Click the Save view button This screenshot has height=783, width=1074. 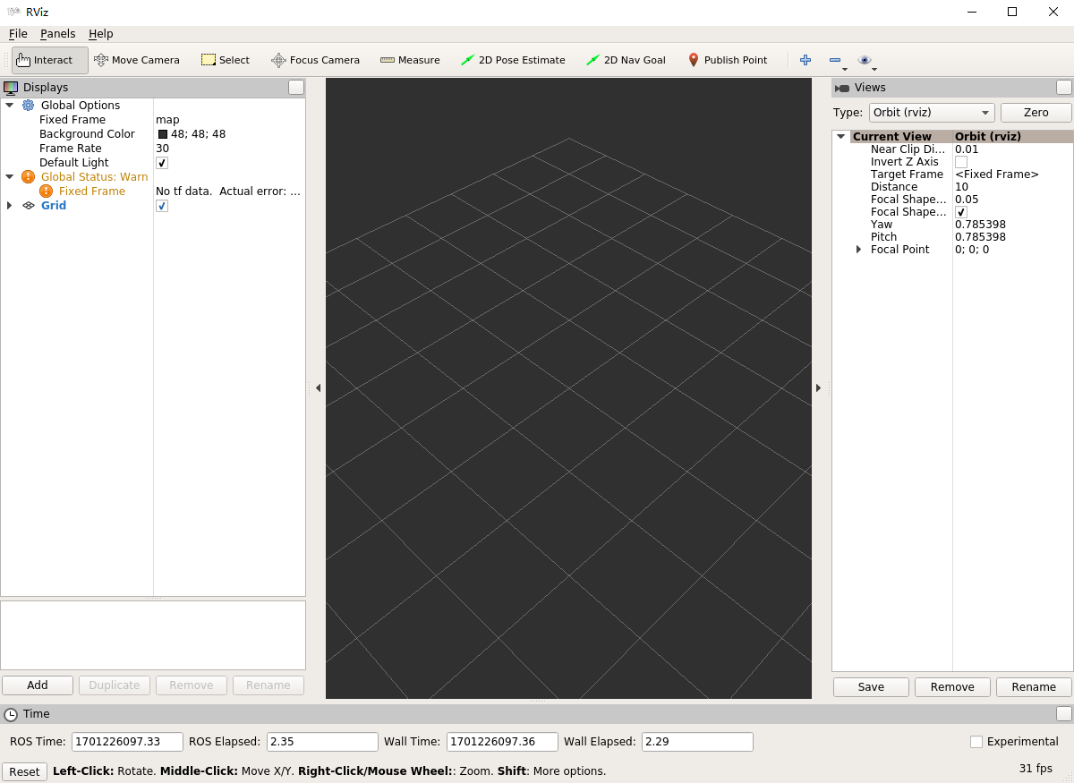tap(871, 687)
